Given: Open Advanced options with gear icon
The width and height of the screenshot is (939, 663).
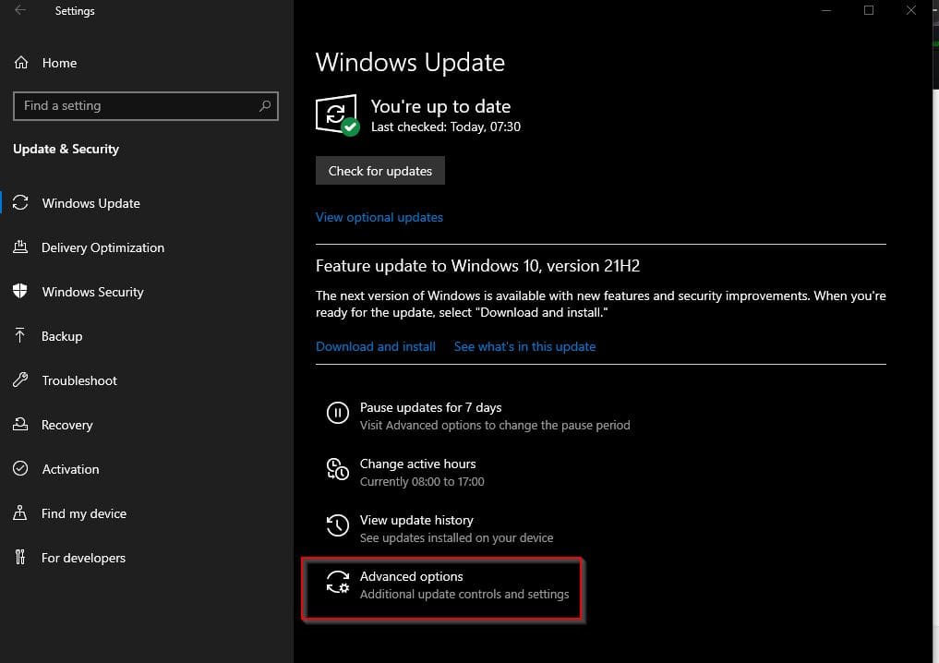Looking at the screenshot, I should 337,582.
